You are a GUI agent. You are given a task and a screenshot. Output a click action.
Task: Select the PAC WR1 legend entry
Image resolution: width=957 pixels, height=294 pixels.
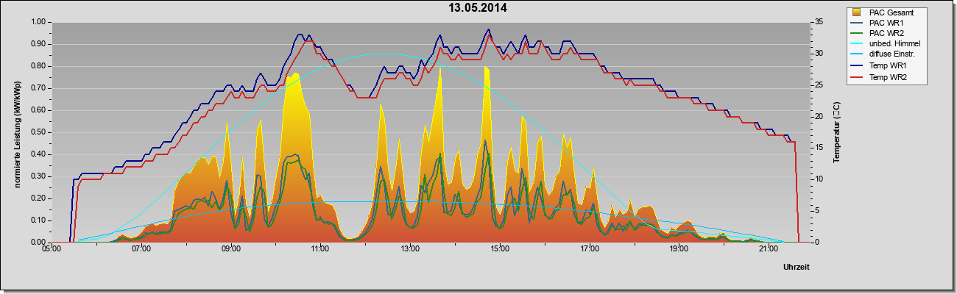click(x=885, y=24)
